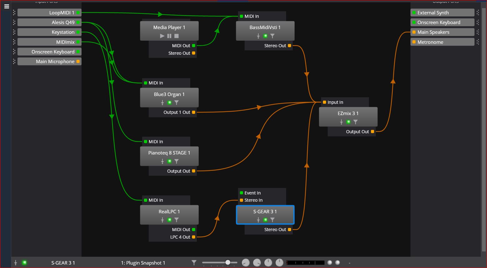
Task: Select the Main Microphone input port
Action: [49, 61]
